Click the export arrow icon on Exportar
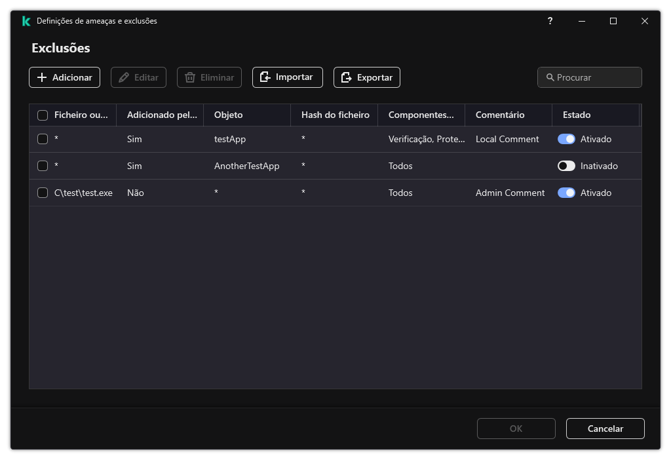Screen dimensions: 671x460 pyautogui.click(x=346, y=77)
